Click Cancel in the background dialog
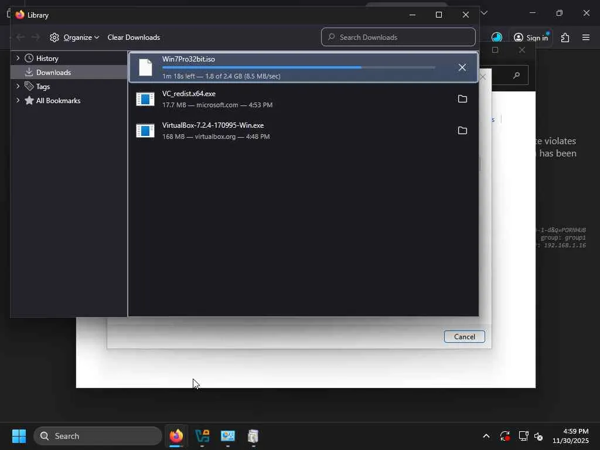 pyautogui.click(x=464, y=336)
